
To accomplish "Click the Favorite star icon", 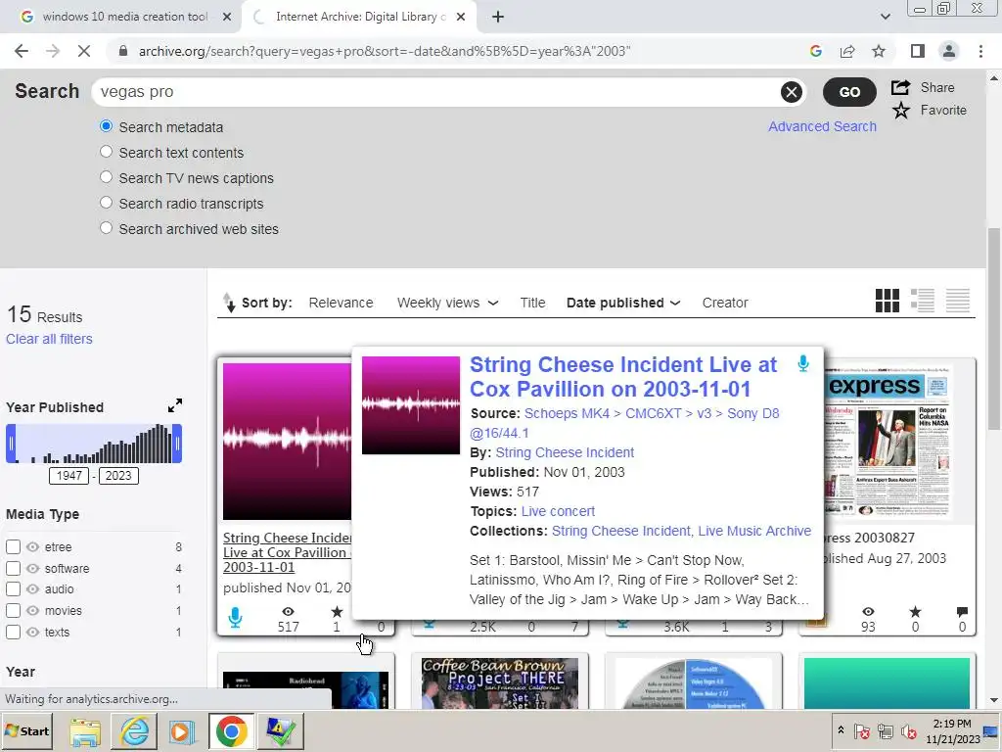I will 901,111.
